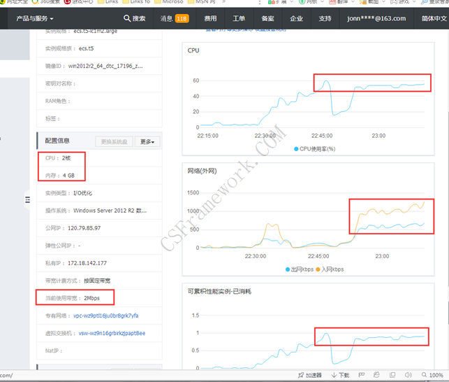This screenshot has width=449, height=382.
Task: Open vswitch link vsw-wz9n16grbirkzjpapt8ee
Action: coord(112,333)
